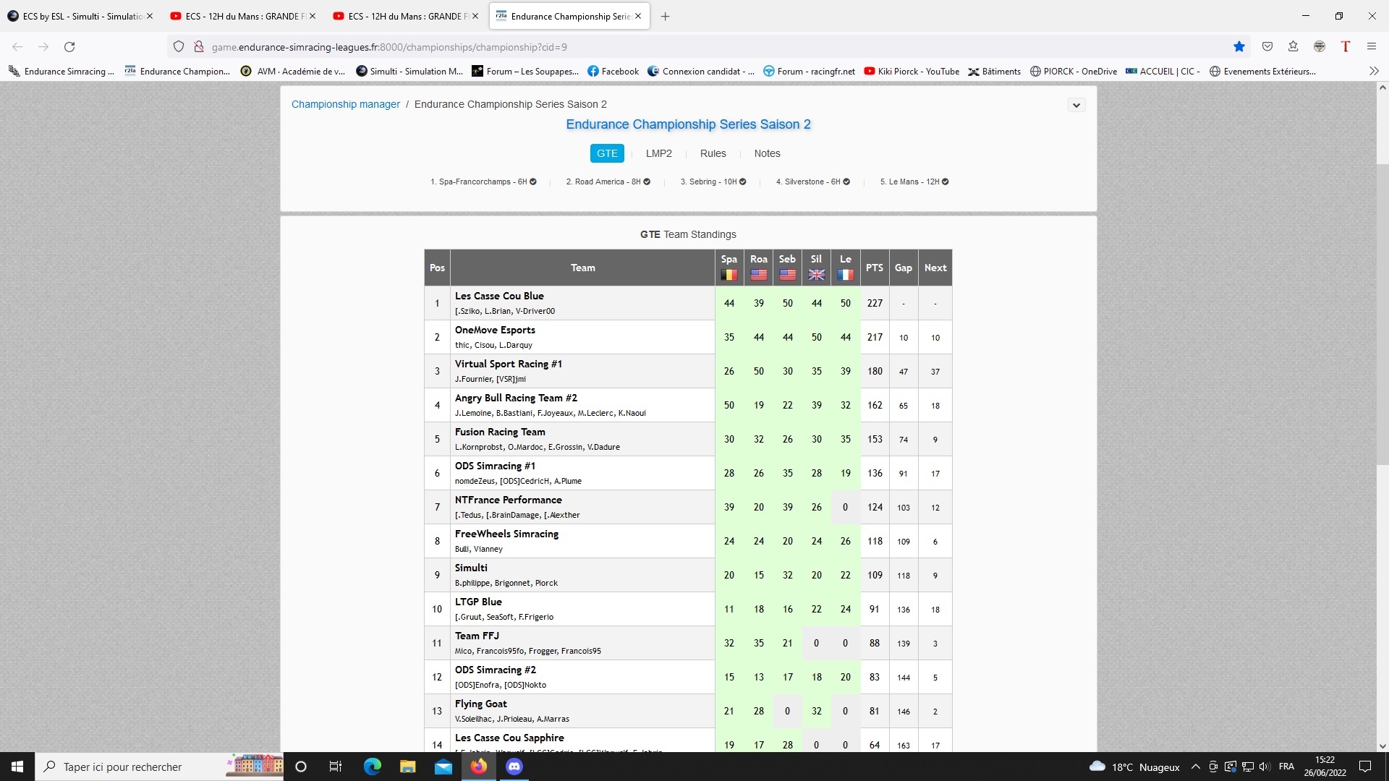Open a new browser tab with plus icon
1389x781 pixels.
pyautogui.click(x=665, y=16)
